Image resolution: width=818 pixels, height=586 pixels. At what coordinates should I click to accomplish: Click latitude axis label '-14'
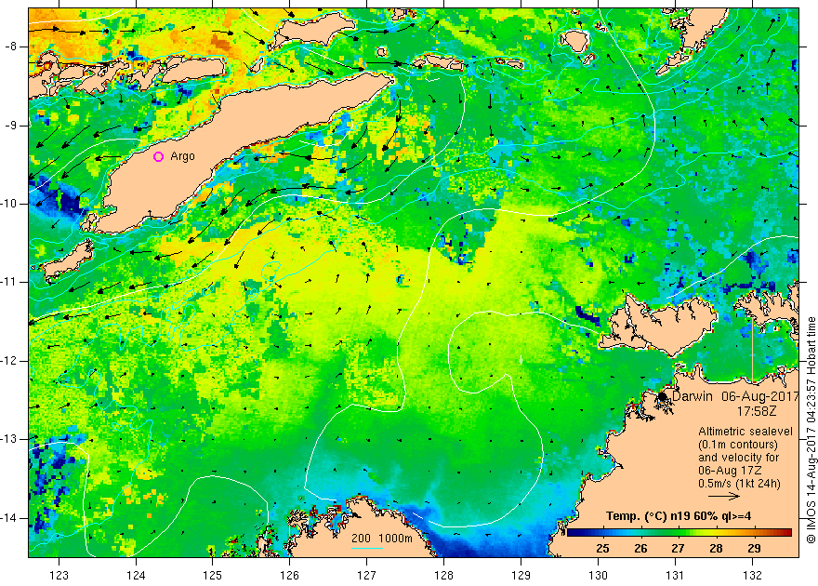click(9, 518)
